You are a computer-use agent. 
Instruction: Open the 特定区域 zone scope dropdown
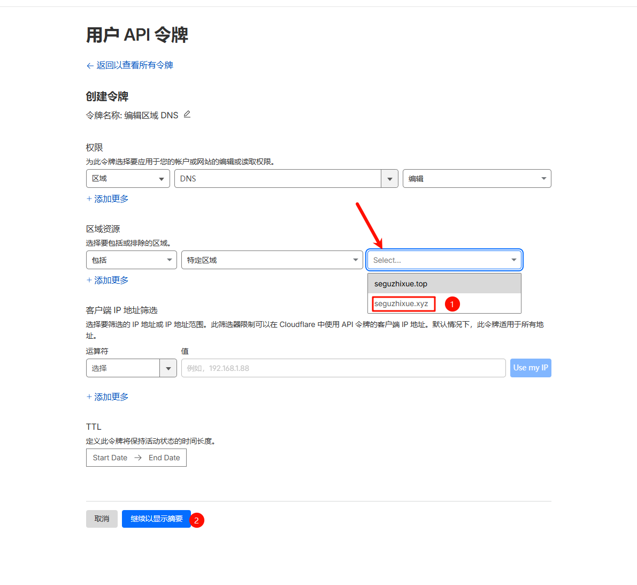[x=272, y=260]
